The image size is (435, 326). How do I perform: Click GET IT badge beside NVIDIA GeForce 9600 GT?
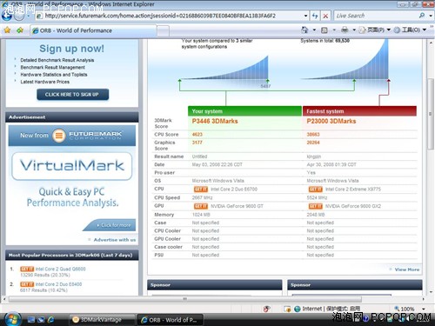pos(201,206)
